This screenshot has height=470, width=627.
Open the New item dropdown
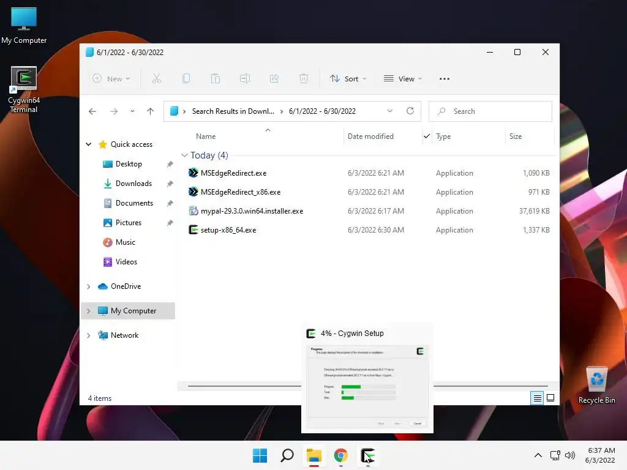[x=111, y=79]
